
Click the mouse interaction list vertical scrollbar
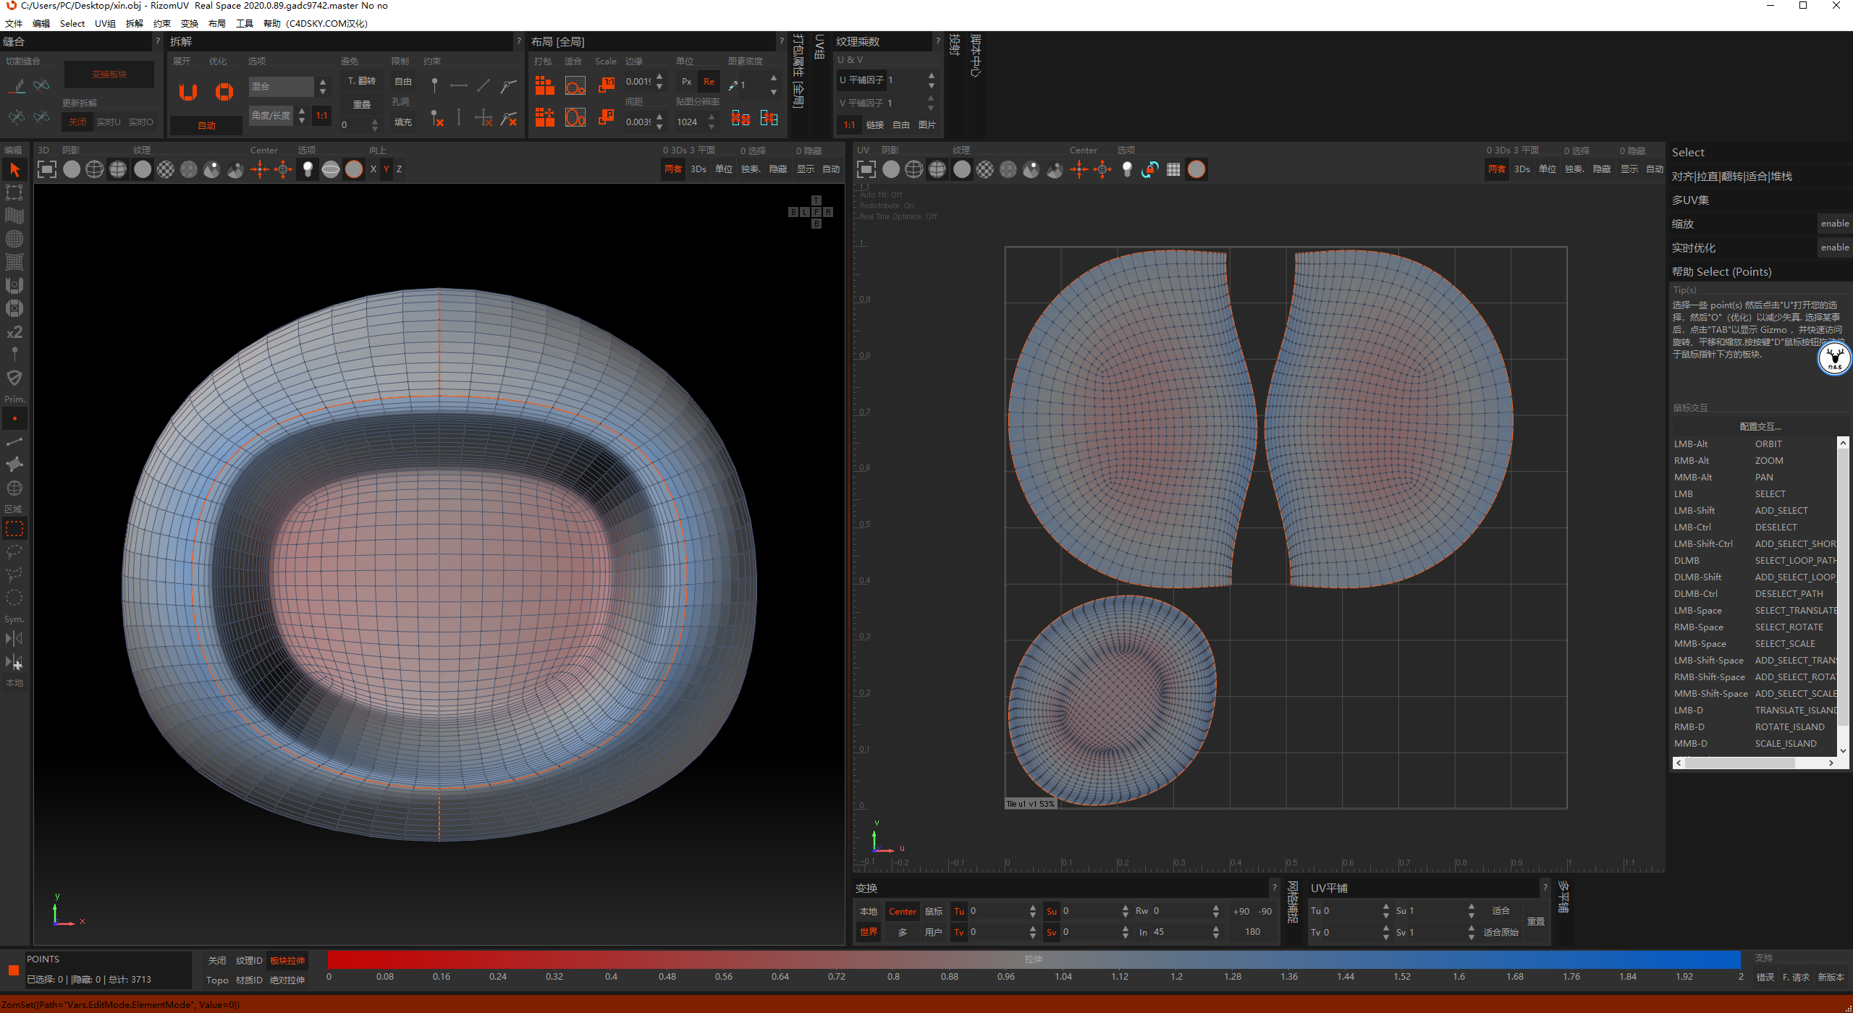[x=1844, y=597]
